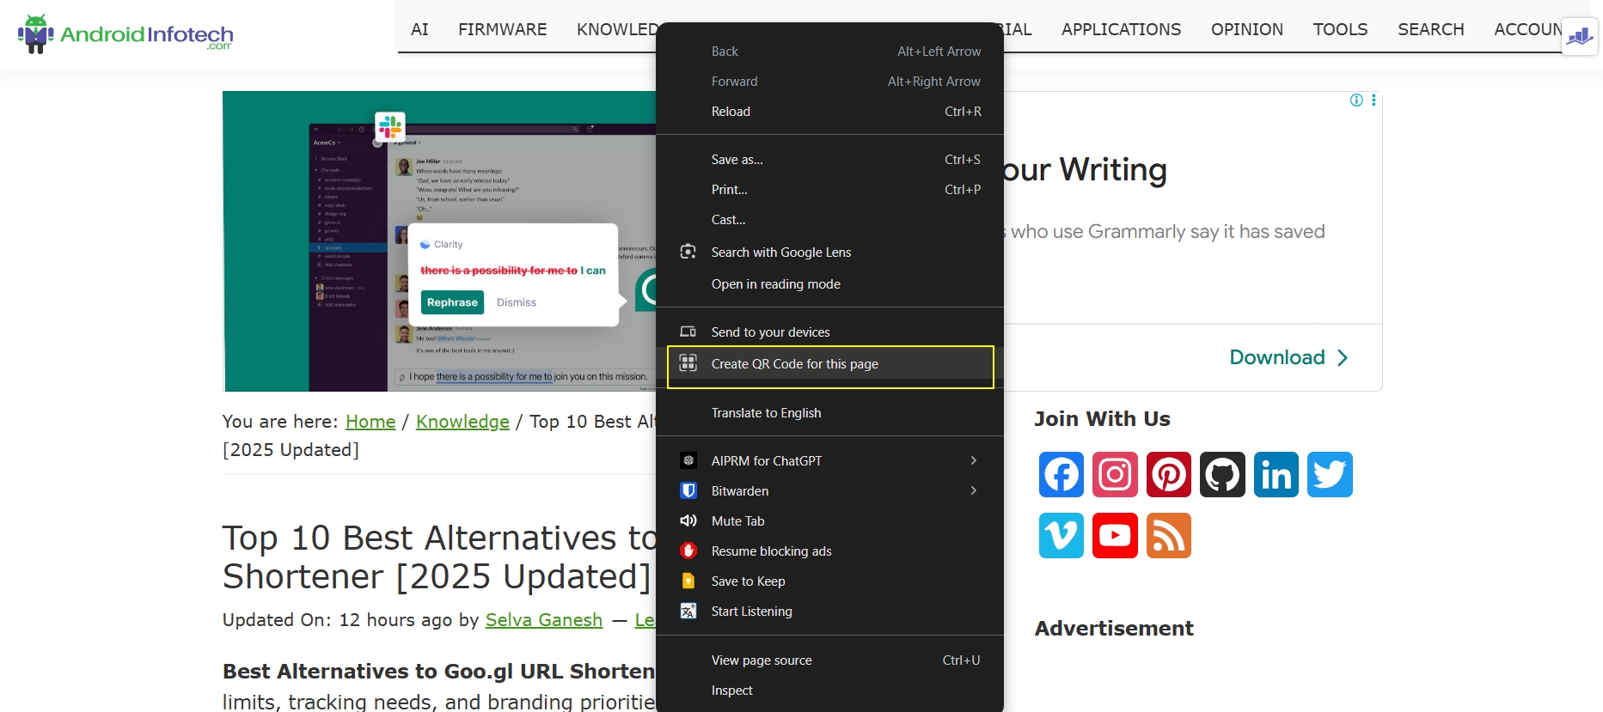Click the Download arrow chevron in ad

[1343, 357]
